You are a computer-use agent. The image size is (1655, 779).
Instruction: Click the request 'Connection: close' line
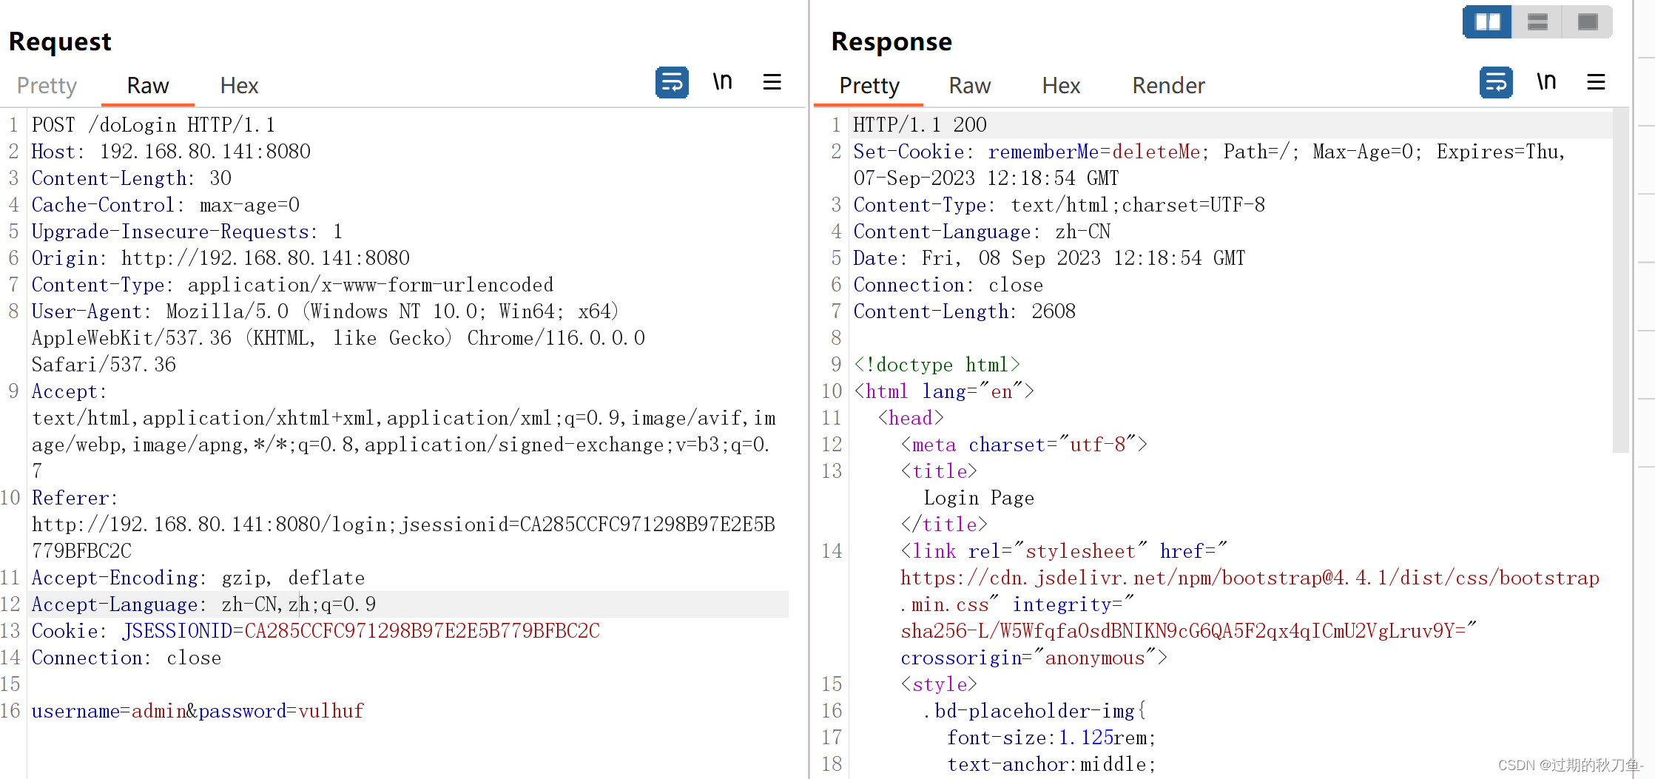(127, 658)
